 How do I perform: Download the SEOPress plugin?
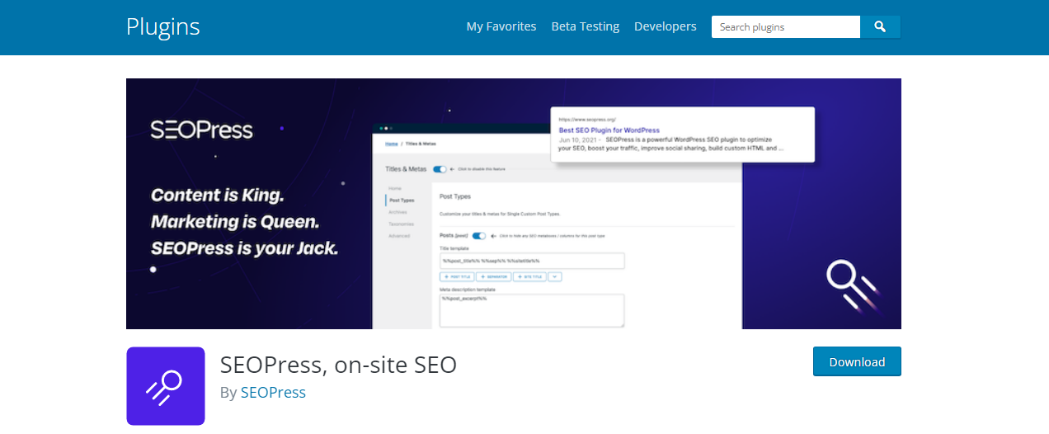(x=857, y=361)
